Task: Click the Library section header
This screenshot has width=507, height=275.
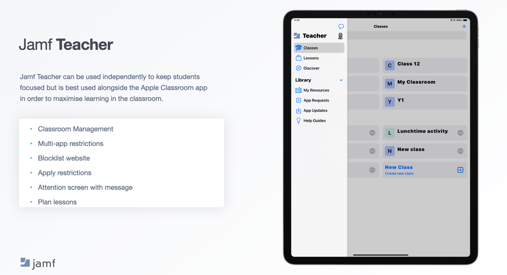Action: (303, 80)
